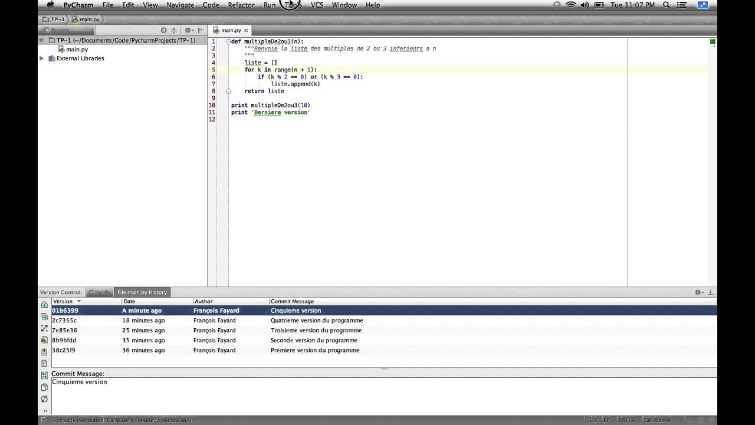Select the File main.py History tab
Image resolution: width=755 pixels, height=425 pixels.
pos(142,292)
